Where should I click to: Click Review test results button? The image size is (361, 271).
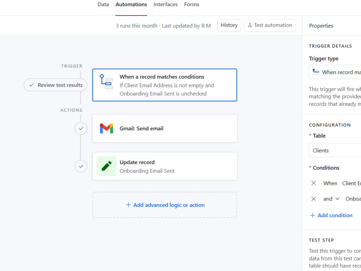coord(56,85)
